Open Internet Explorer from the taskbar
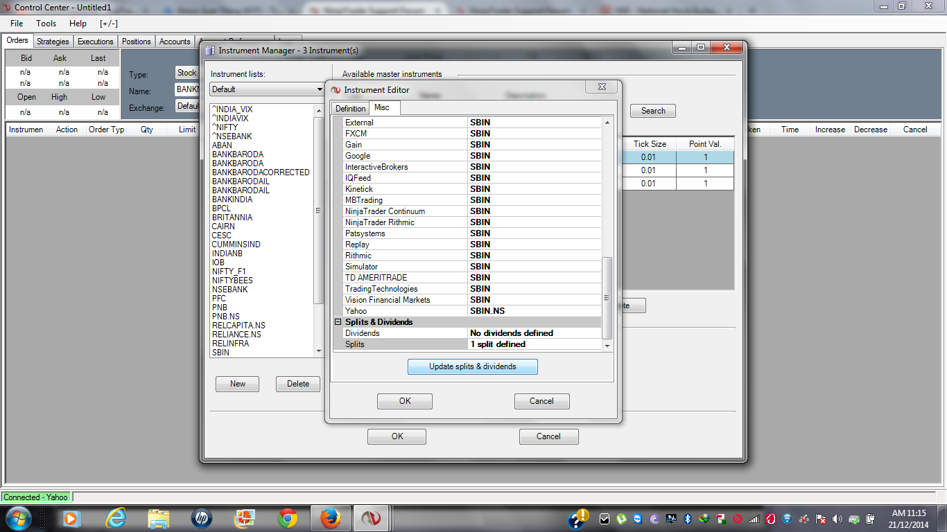Viewport: 947px width, 532px height. coord(115,518)
